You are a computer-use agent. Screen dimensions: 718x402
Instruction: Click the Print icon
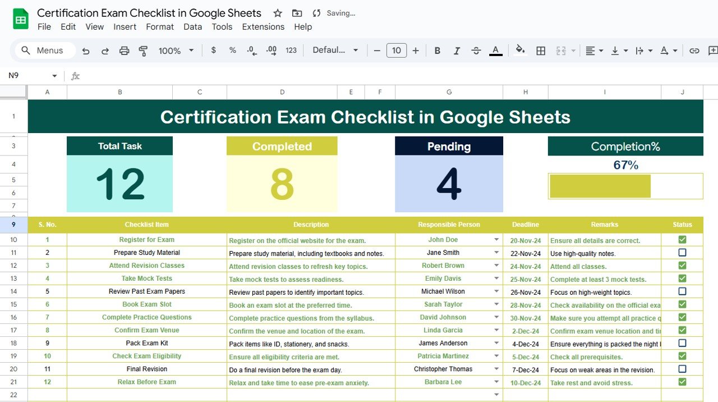tap(124, 51)
